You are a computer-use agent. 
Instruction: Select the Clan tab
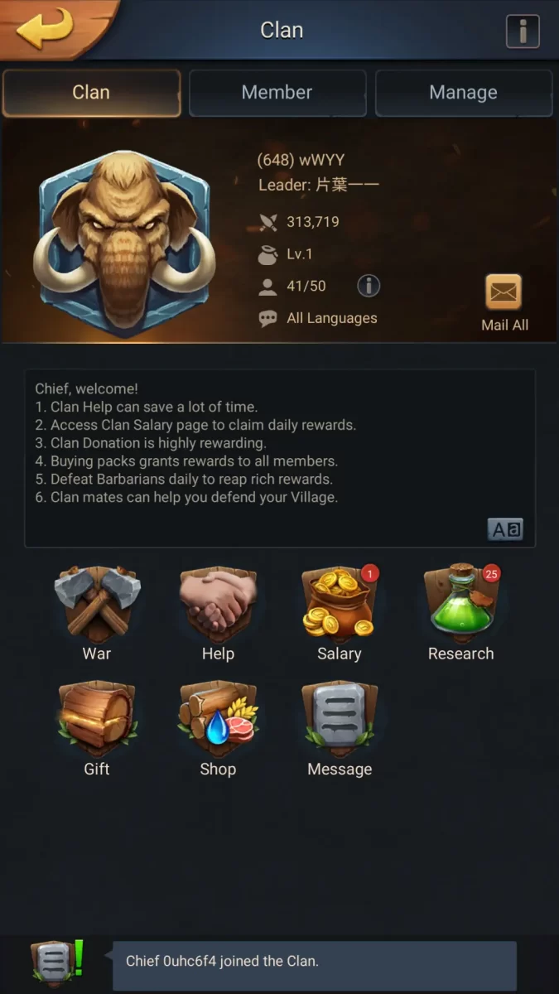[91, 92]
